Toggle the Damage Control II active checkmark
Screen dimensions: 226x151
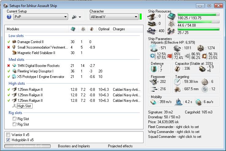coord(9,42)
